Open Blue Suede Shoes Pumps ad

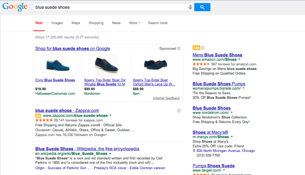[219, 84]
